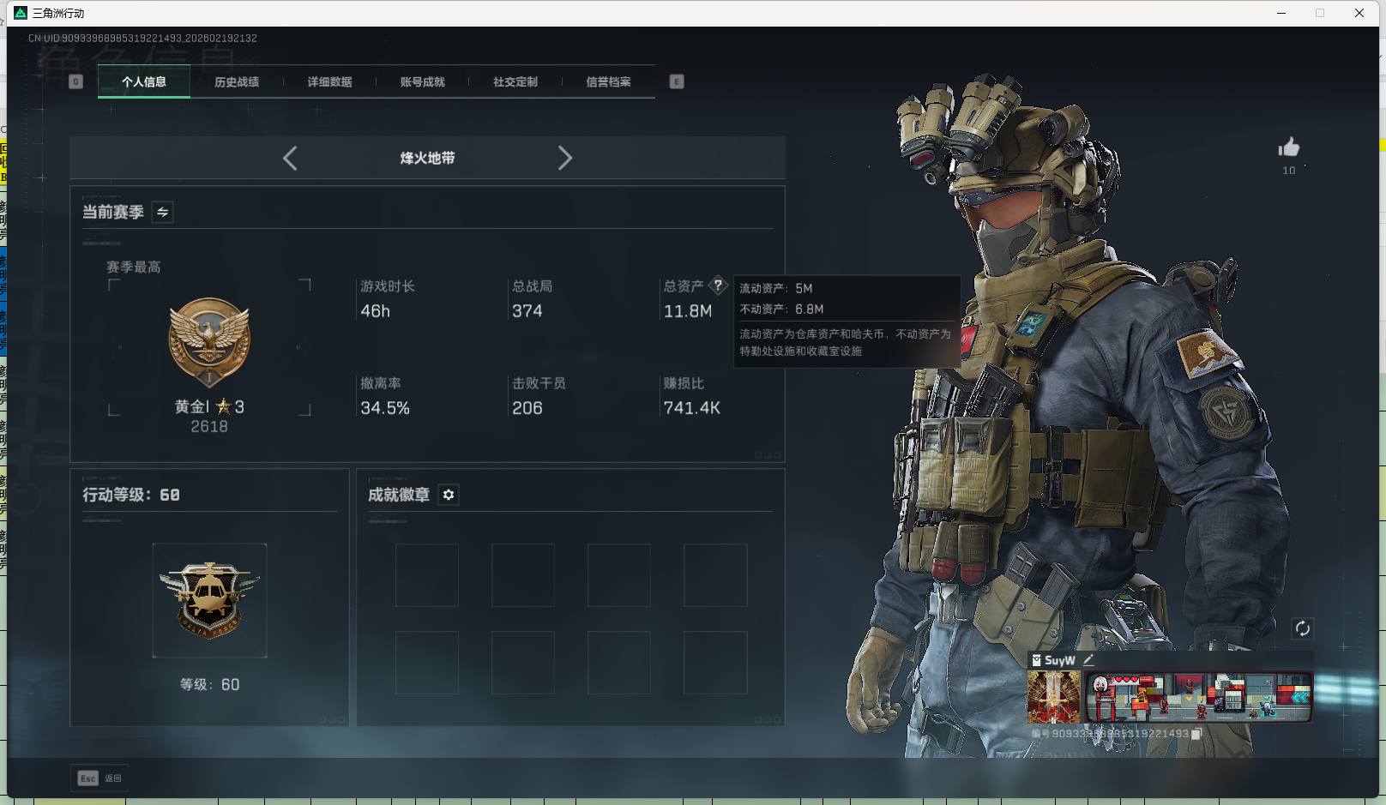Screen dimensions: 1386x805
Task: Click the 烽火地带 mode title
Action: click(x=427, y=158)
